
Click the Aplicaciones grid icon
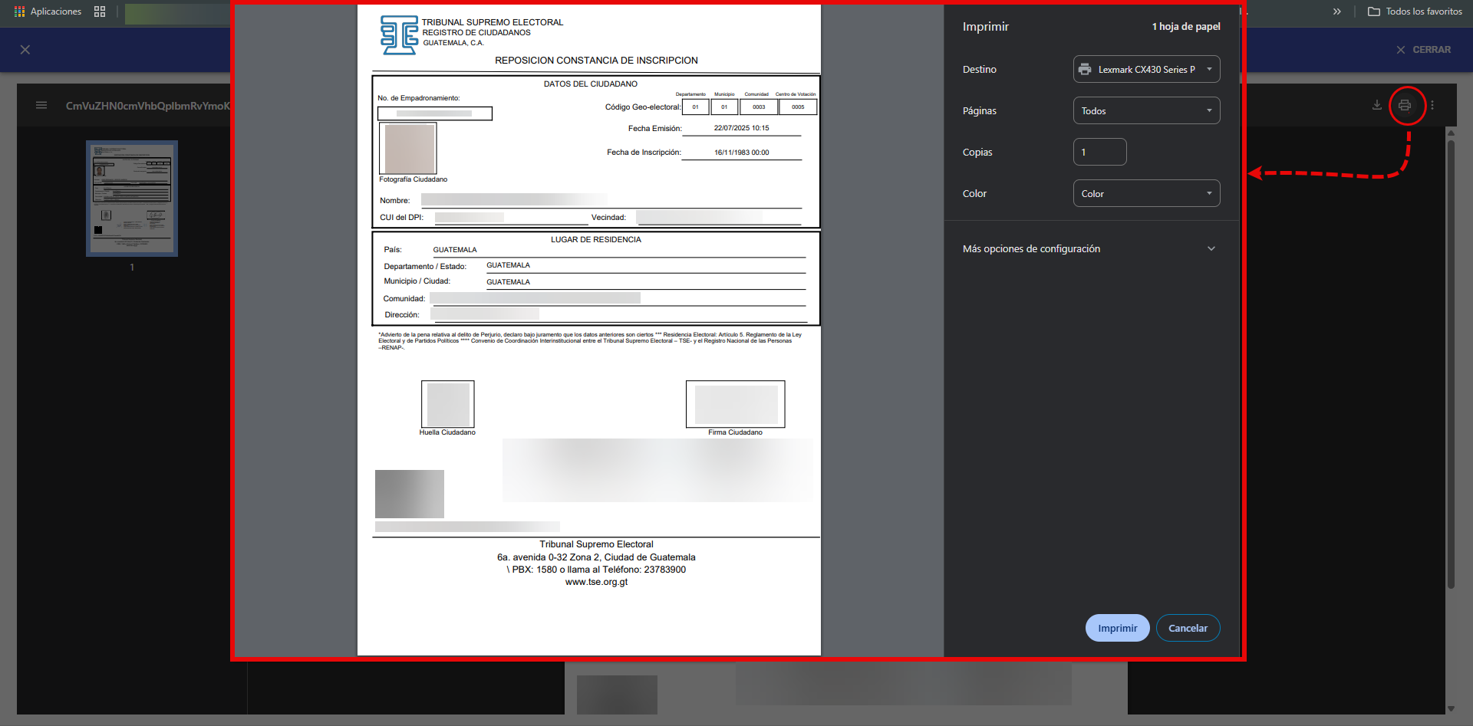click(19, 11)
